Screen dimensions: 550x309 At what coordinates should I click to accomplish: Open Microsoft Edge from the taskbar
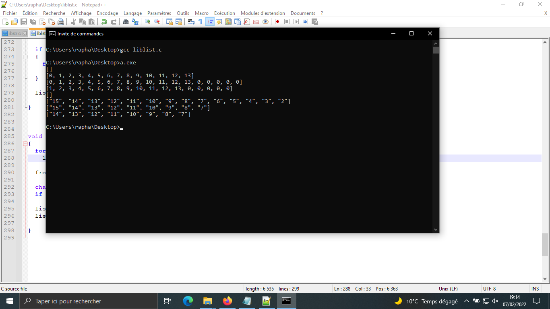point(188,301)
